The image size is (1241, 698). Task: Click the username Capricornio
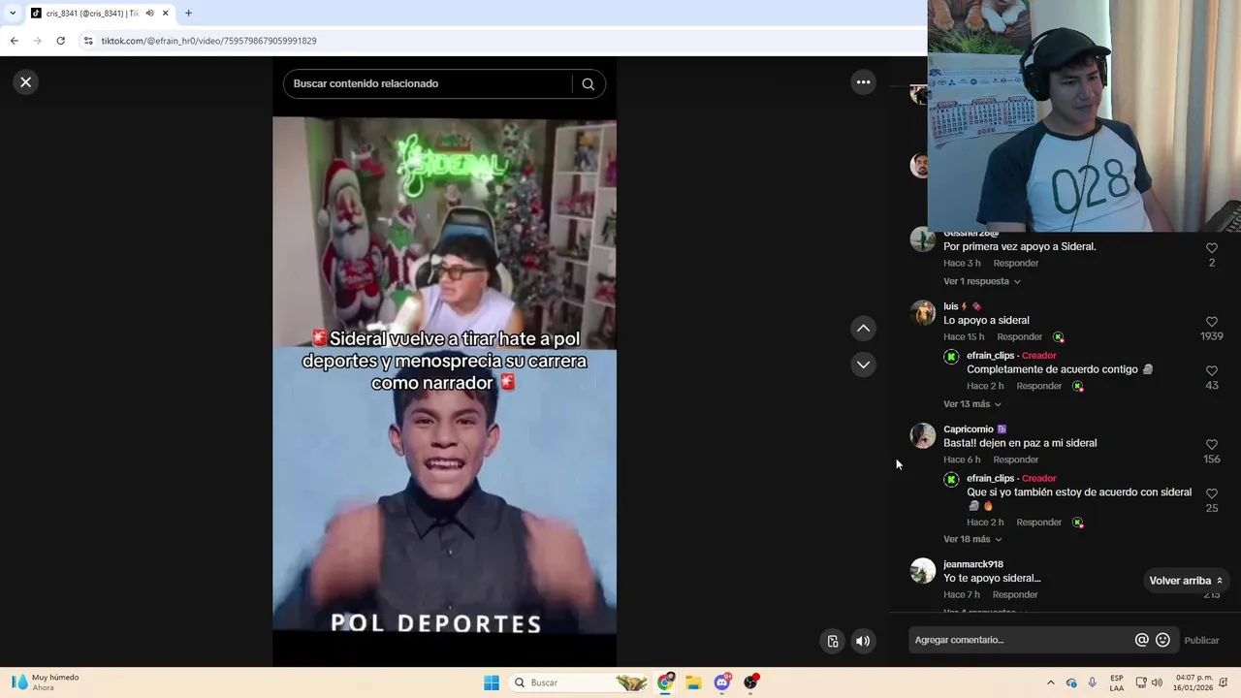point(969,429)
